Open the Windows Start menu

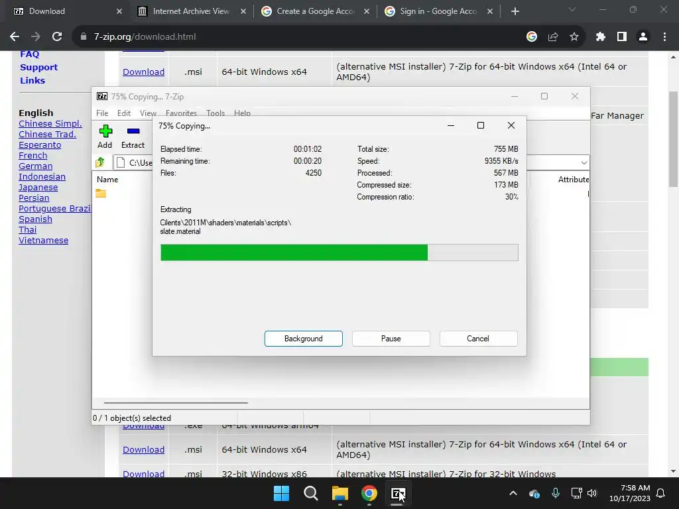pos(281,493)
